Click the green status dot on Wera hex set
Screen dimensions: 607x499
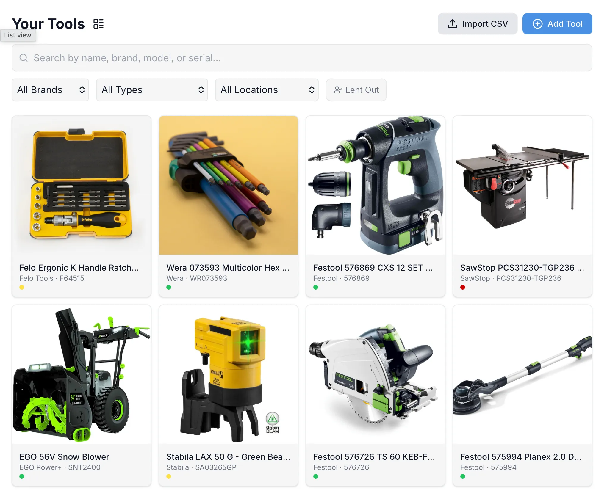click(169, 287)
